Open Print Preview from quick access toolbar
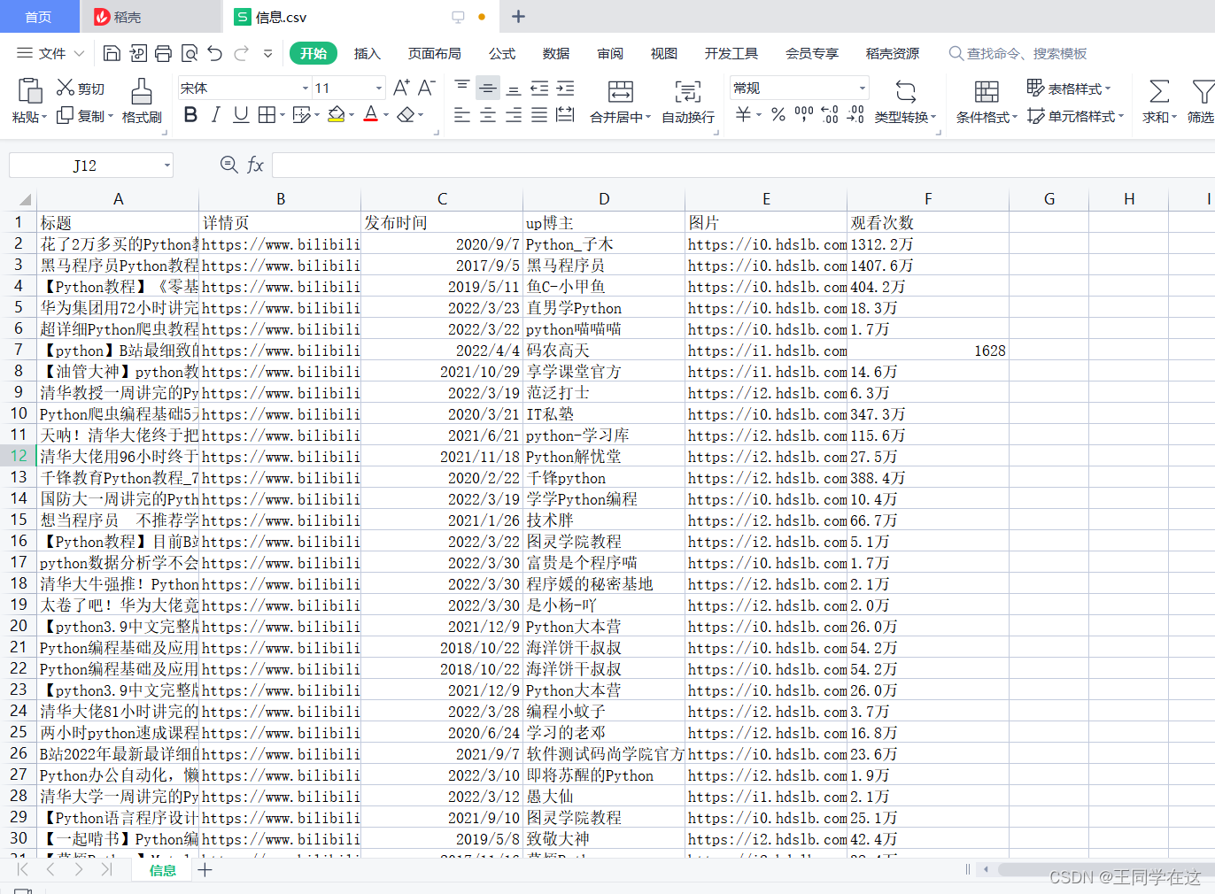 (x=189, y=53)
